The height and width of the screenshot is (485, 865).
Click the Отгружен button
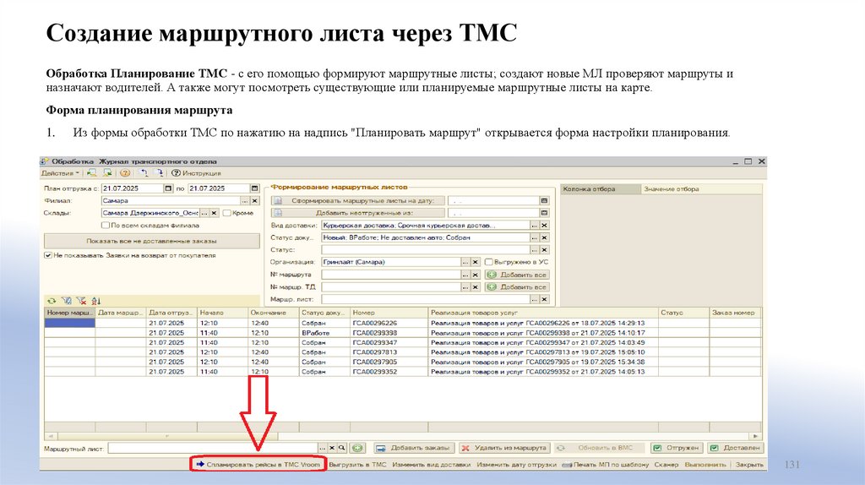(677, 448)
